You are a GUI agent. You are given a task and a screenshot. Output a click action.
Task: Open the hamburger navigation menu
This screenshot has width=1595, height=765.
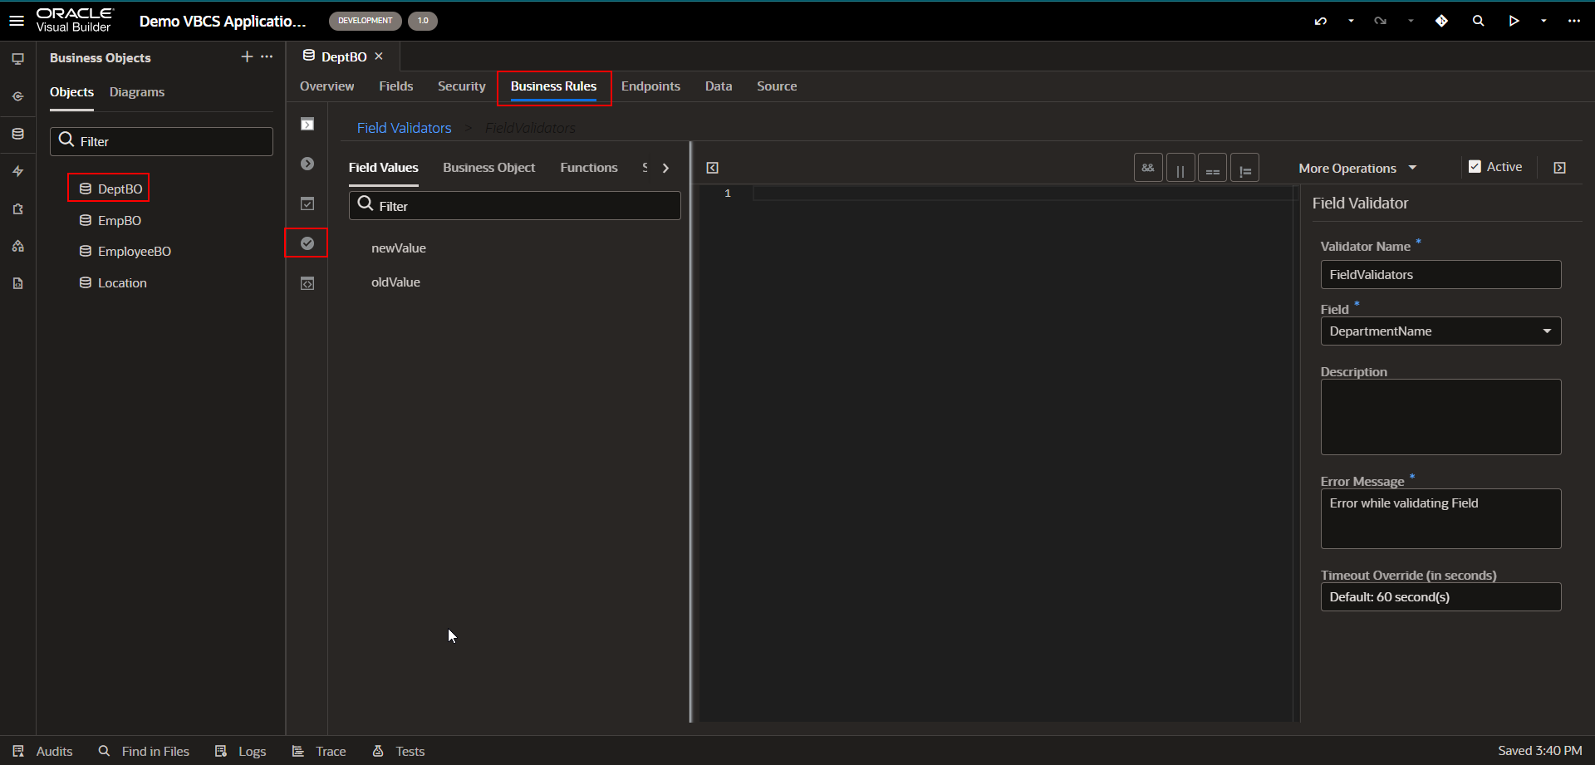pyautogui.click(x=17, y=21)
